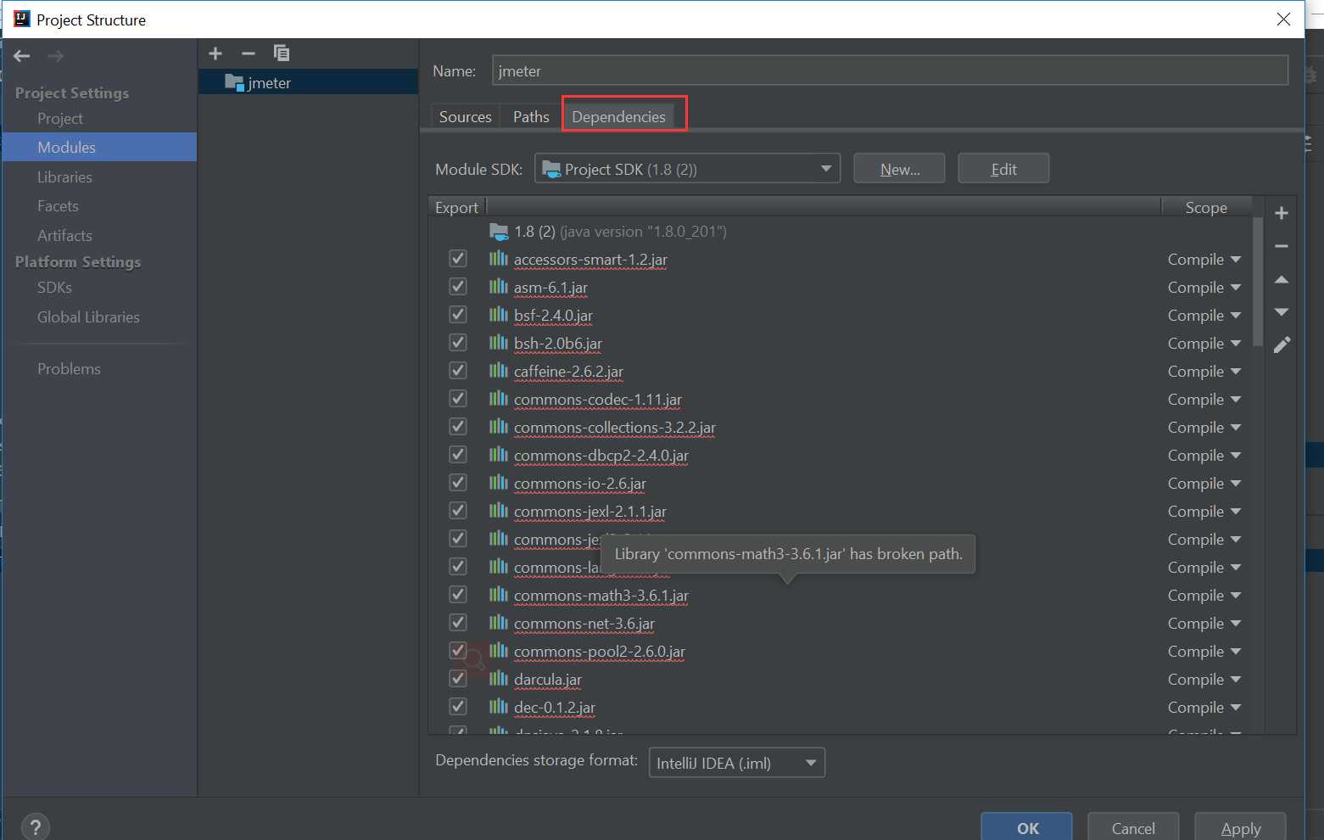Toggle export checkbox for bsh-2.0b6.jar

pyautogui.click(x=458, y=343)
